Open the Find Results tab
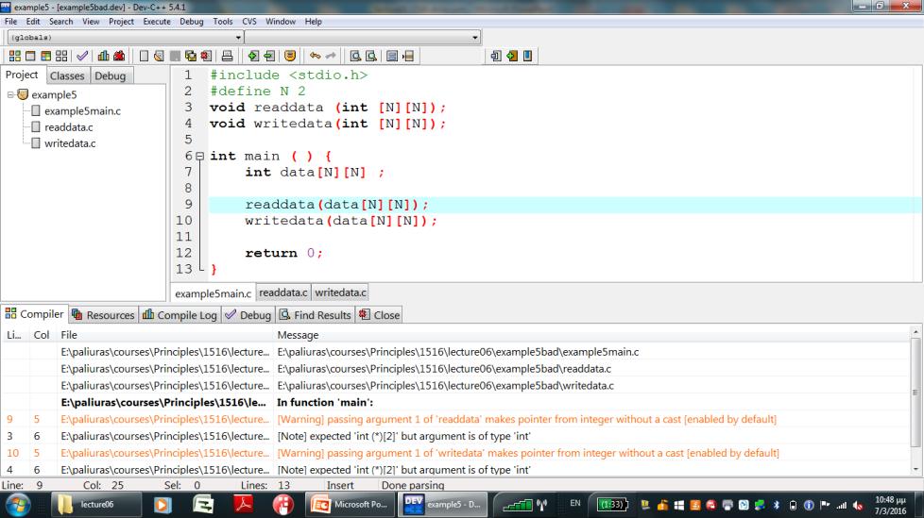 pos(316,315)
